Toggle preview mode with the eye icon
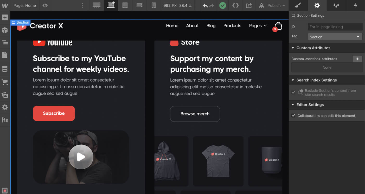This screenshot has height=194, width=365. tap(45, 5)
